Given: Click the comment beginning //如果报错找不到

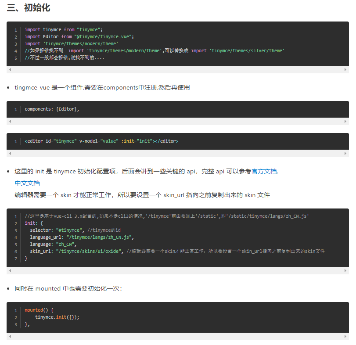Looking at the screenshot, I should pos(155,50).
